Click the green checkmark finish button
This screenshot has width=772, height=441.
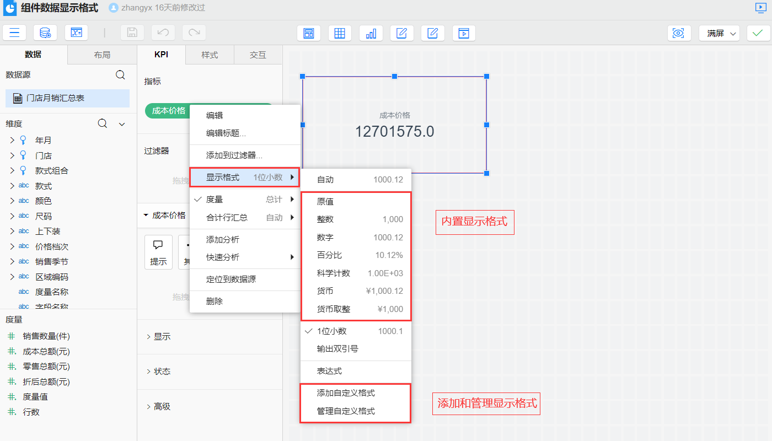click(758, 33)
